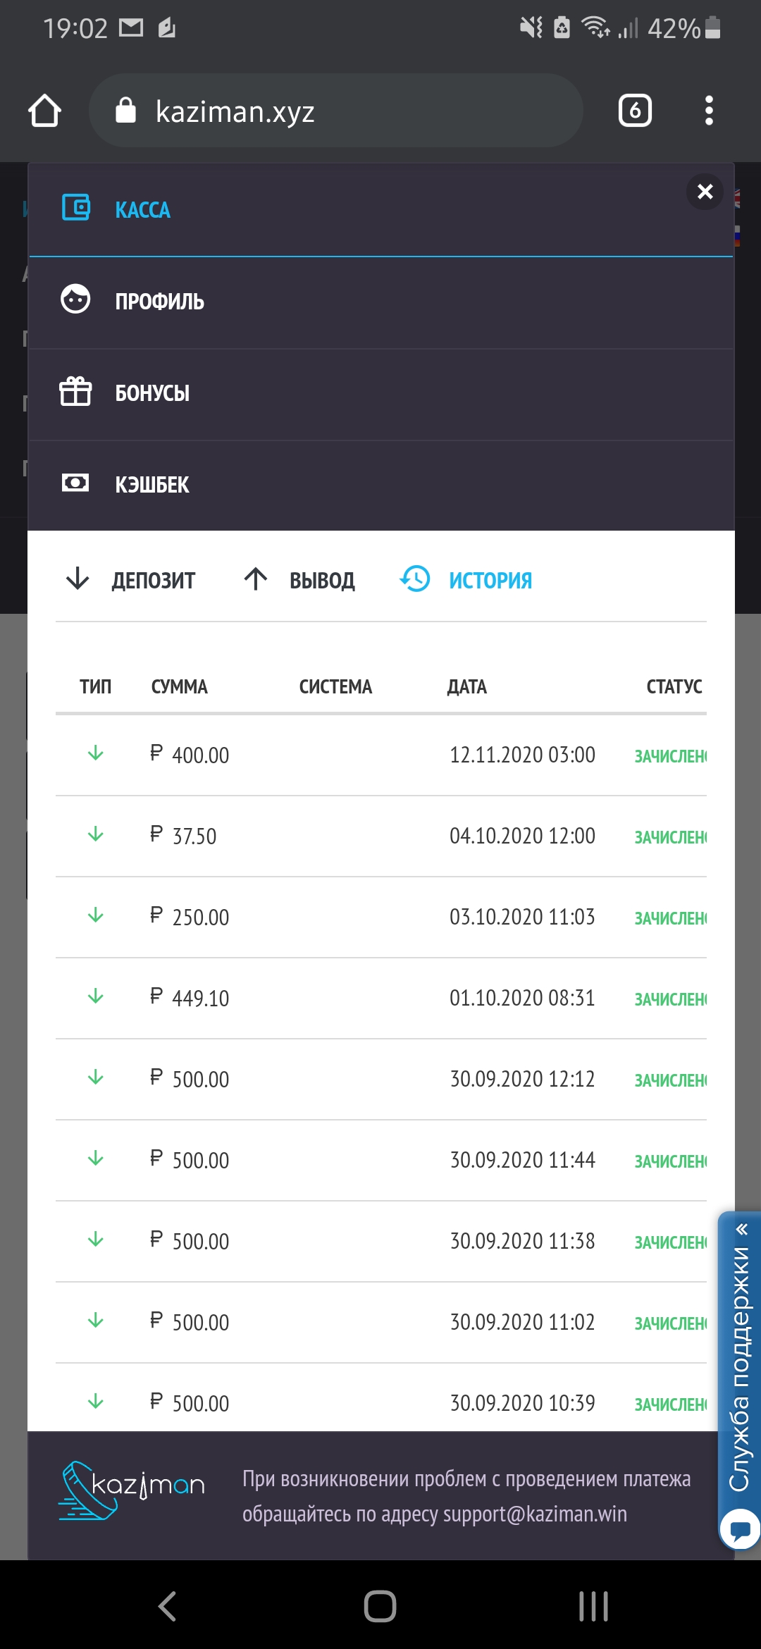
Task: Click the Дата column header
Action: (466, 686)
